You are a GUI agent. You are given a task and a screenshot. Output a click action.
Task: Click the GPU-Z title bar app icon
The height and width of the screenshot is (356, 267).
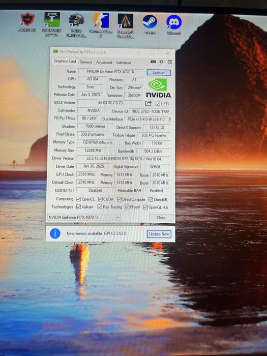tap(55, 51)
